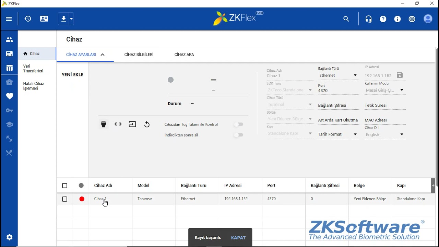Switch to CİHAZ BİLGİLERİ tab
Screen dimensions: 439x247
[x=139, y=55]
